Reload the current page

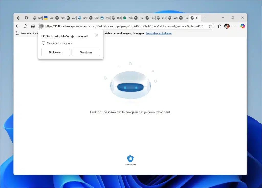tap(25, 26)
